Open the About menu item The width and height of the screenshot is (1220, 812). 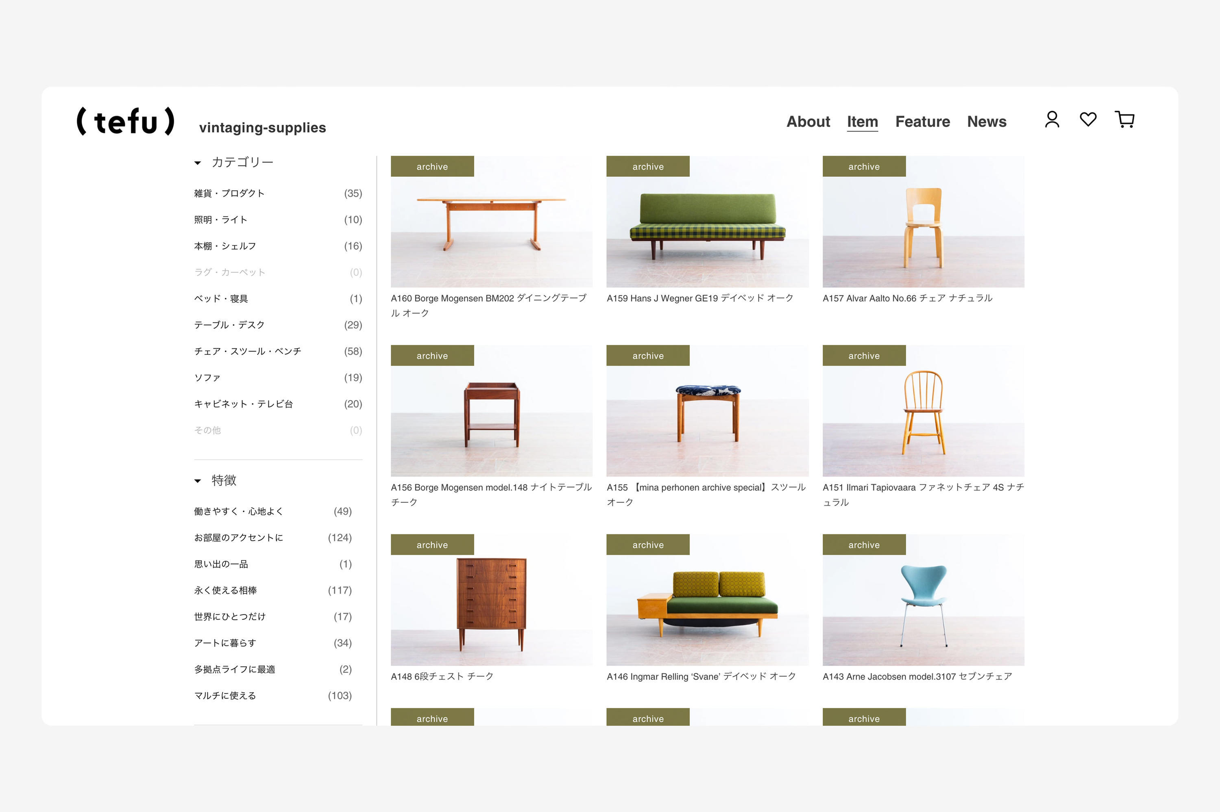[x=808, y=122]
